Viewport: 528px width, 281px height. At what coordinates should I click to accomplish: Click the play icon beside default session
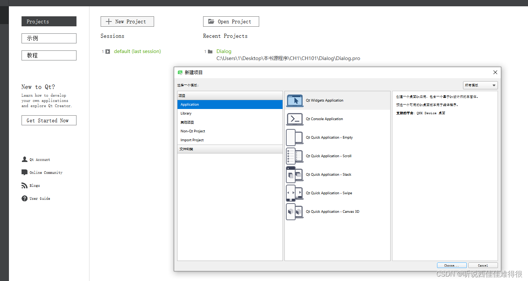108,52
